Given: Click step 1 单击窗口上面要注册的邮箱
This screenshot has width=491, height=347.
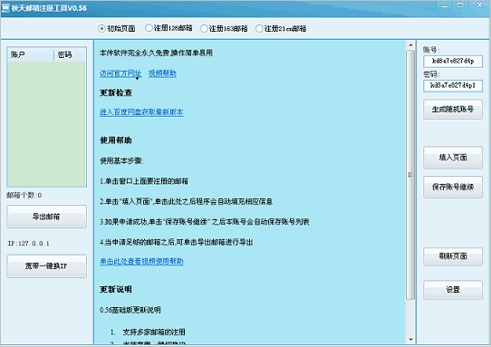Looking at the screenshot, I should point(144,181).
